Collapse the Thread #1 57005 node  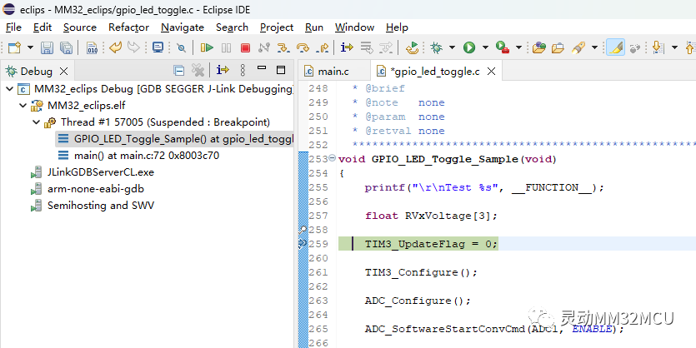coord(37,122)
